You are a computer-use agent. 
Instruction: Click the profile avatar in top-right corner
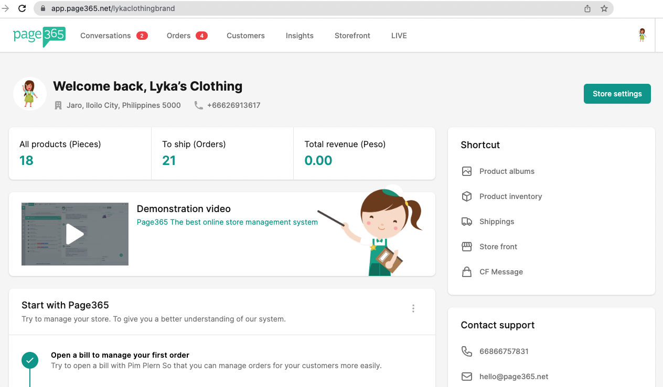point(641,36)
